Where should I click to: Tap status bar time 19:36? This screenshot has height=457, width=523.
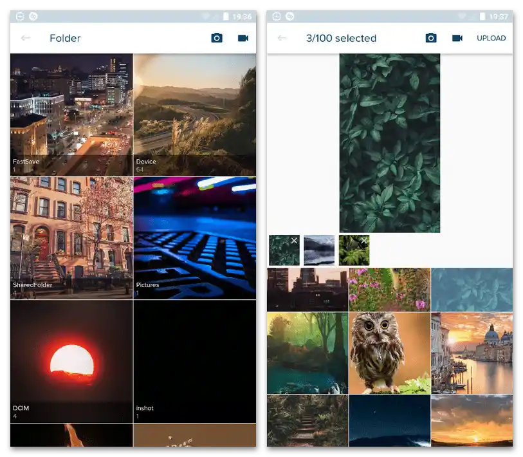click(x=242, y=17)
